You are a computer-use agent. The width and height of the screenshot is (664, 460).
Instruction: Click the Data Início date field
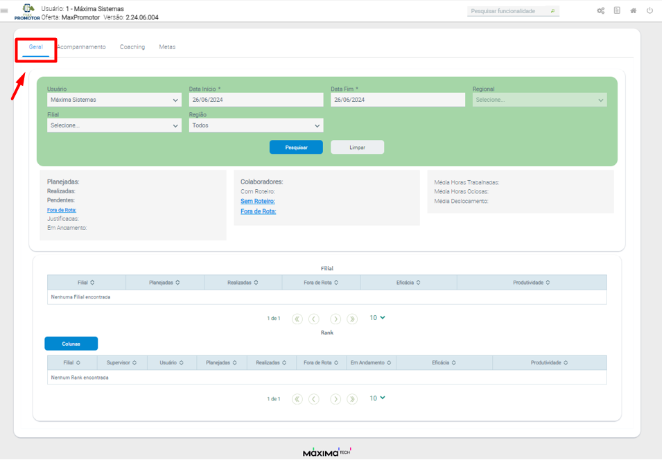(256, 100)
